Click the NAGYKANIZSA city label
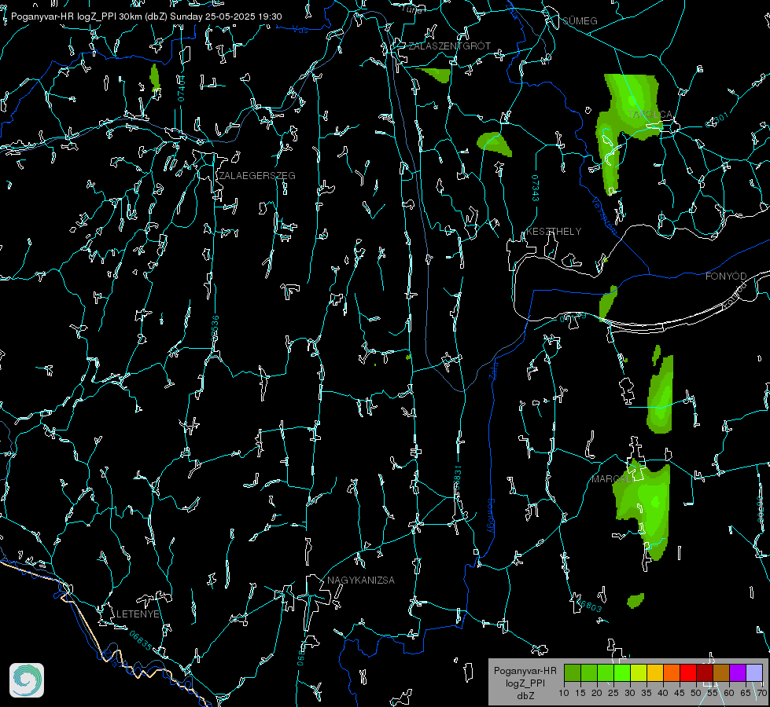770x707 pixels. pos(361,581)
